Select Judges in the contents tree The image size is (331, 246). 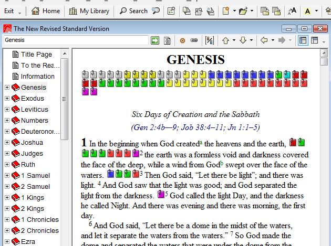tap(32, 154)
